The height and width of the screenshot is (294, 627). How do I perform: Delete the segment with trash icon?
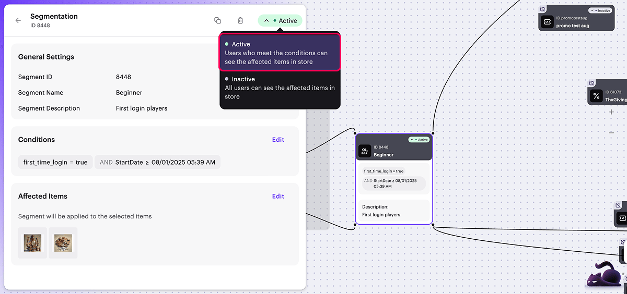coord(240,21)
